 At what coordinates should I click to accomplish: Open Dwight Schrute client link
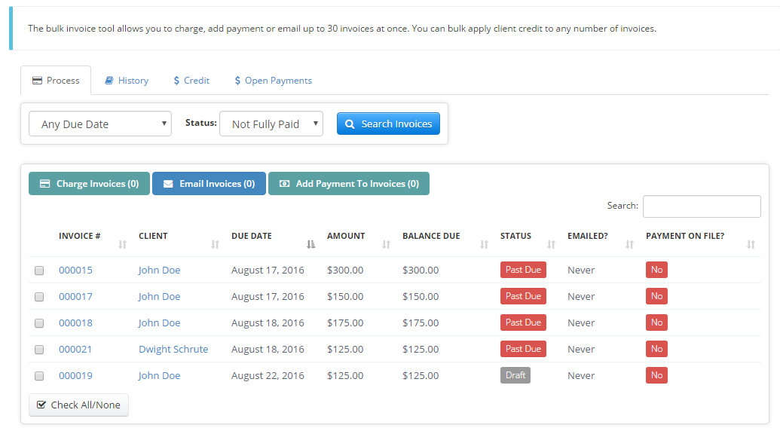pos(173,349)
